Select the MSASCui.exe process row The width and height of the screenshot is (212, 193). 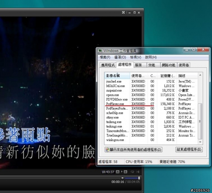click(151, 86)
